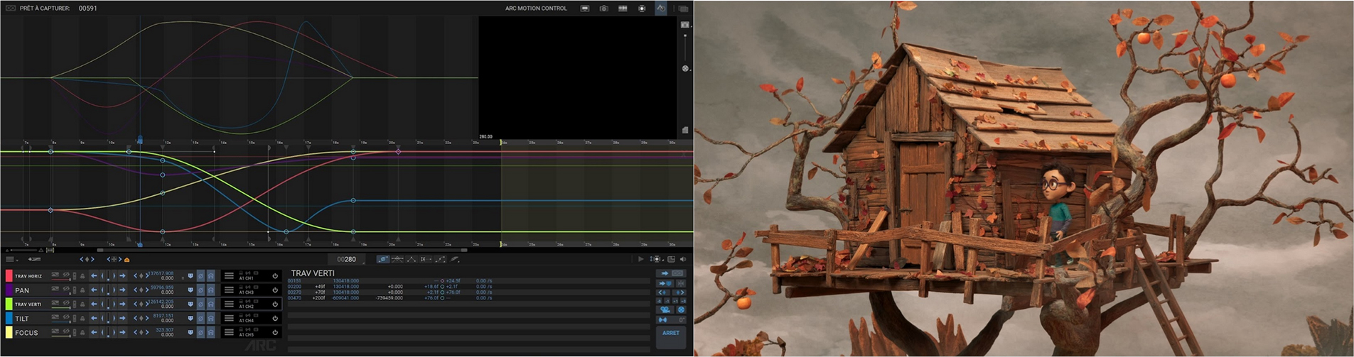Select keyframe row 00270 in table
The width and height of the screenshot is (1354, 357).
pyautogui.click(x=294, y=292)
